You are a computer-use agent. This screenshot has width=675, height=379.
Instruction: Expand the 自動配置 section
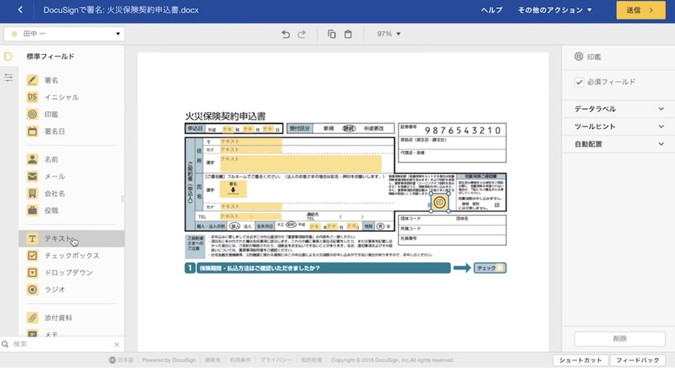click(619, 144)
